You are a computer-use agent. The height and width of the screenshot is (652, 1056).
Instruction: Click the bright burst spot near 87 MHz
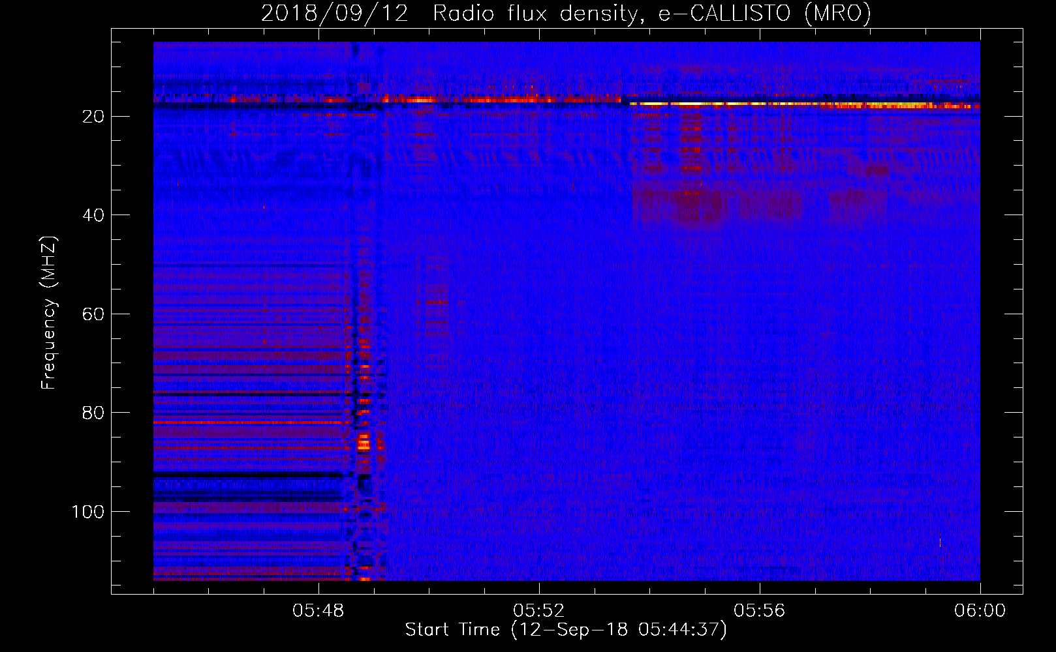[x=364, y=444]
